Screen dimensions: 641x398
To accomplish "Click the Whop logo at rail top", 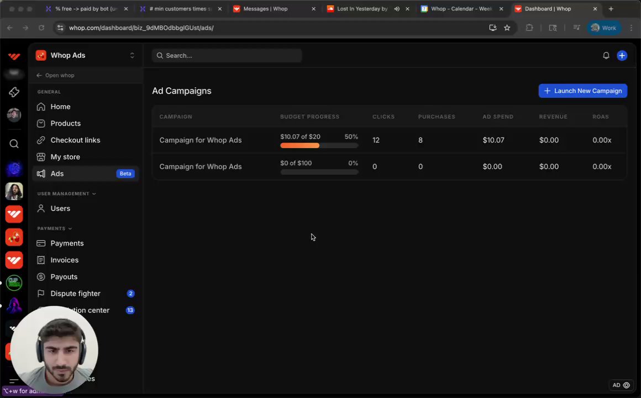I will tap(14, 56).
